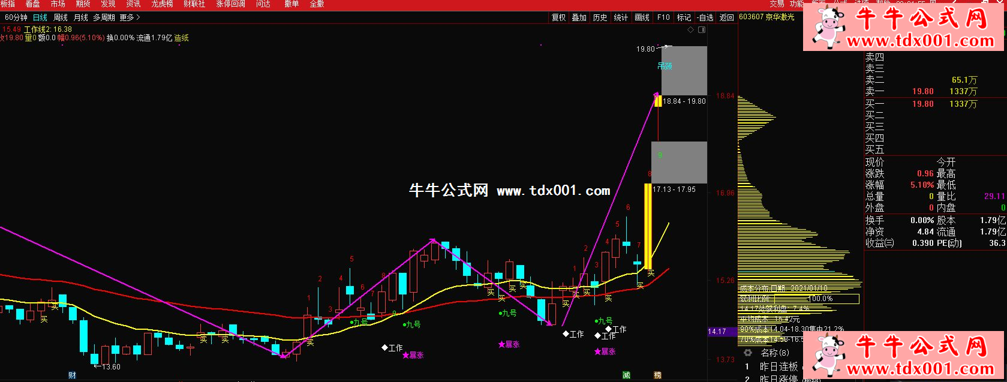Select the 周线 weekly period tab
This screenshot has width=1007, height=382.
[61, 18]
